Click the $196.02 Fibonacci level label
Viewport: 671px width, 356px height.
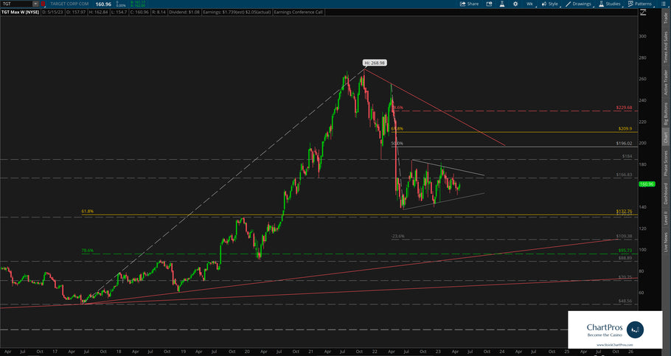624,143
